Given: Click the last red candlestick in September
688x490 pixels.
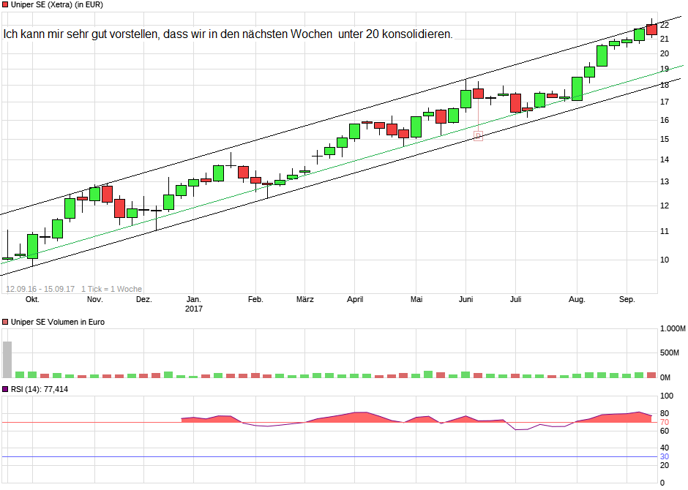Looking at the screenshot, I should click(651, 29).
